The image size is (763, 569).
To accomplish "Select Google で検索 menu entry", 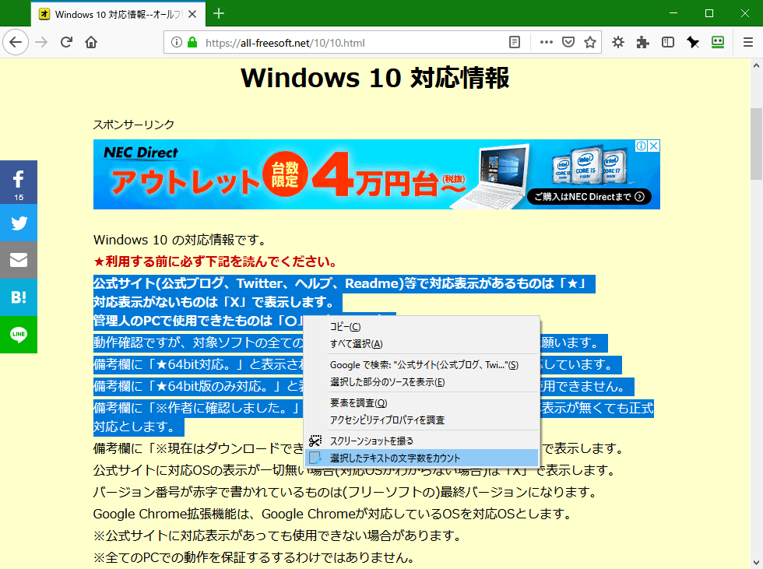I will [421, 365].
